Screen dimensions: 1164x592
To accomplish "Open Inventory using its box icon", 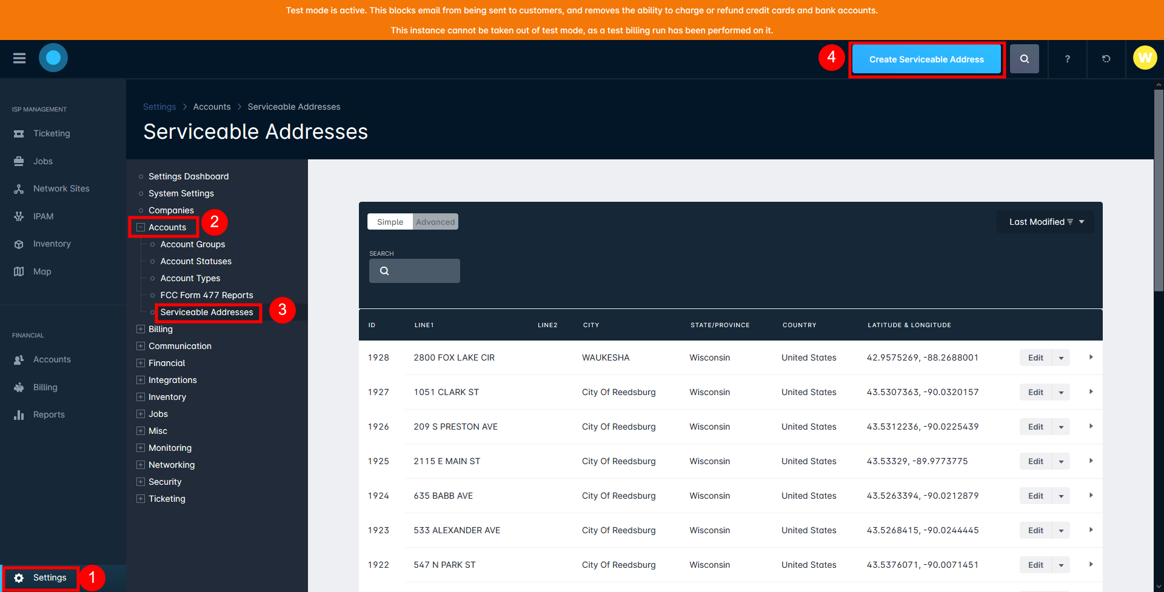I will tap(19, 244).
